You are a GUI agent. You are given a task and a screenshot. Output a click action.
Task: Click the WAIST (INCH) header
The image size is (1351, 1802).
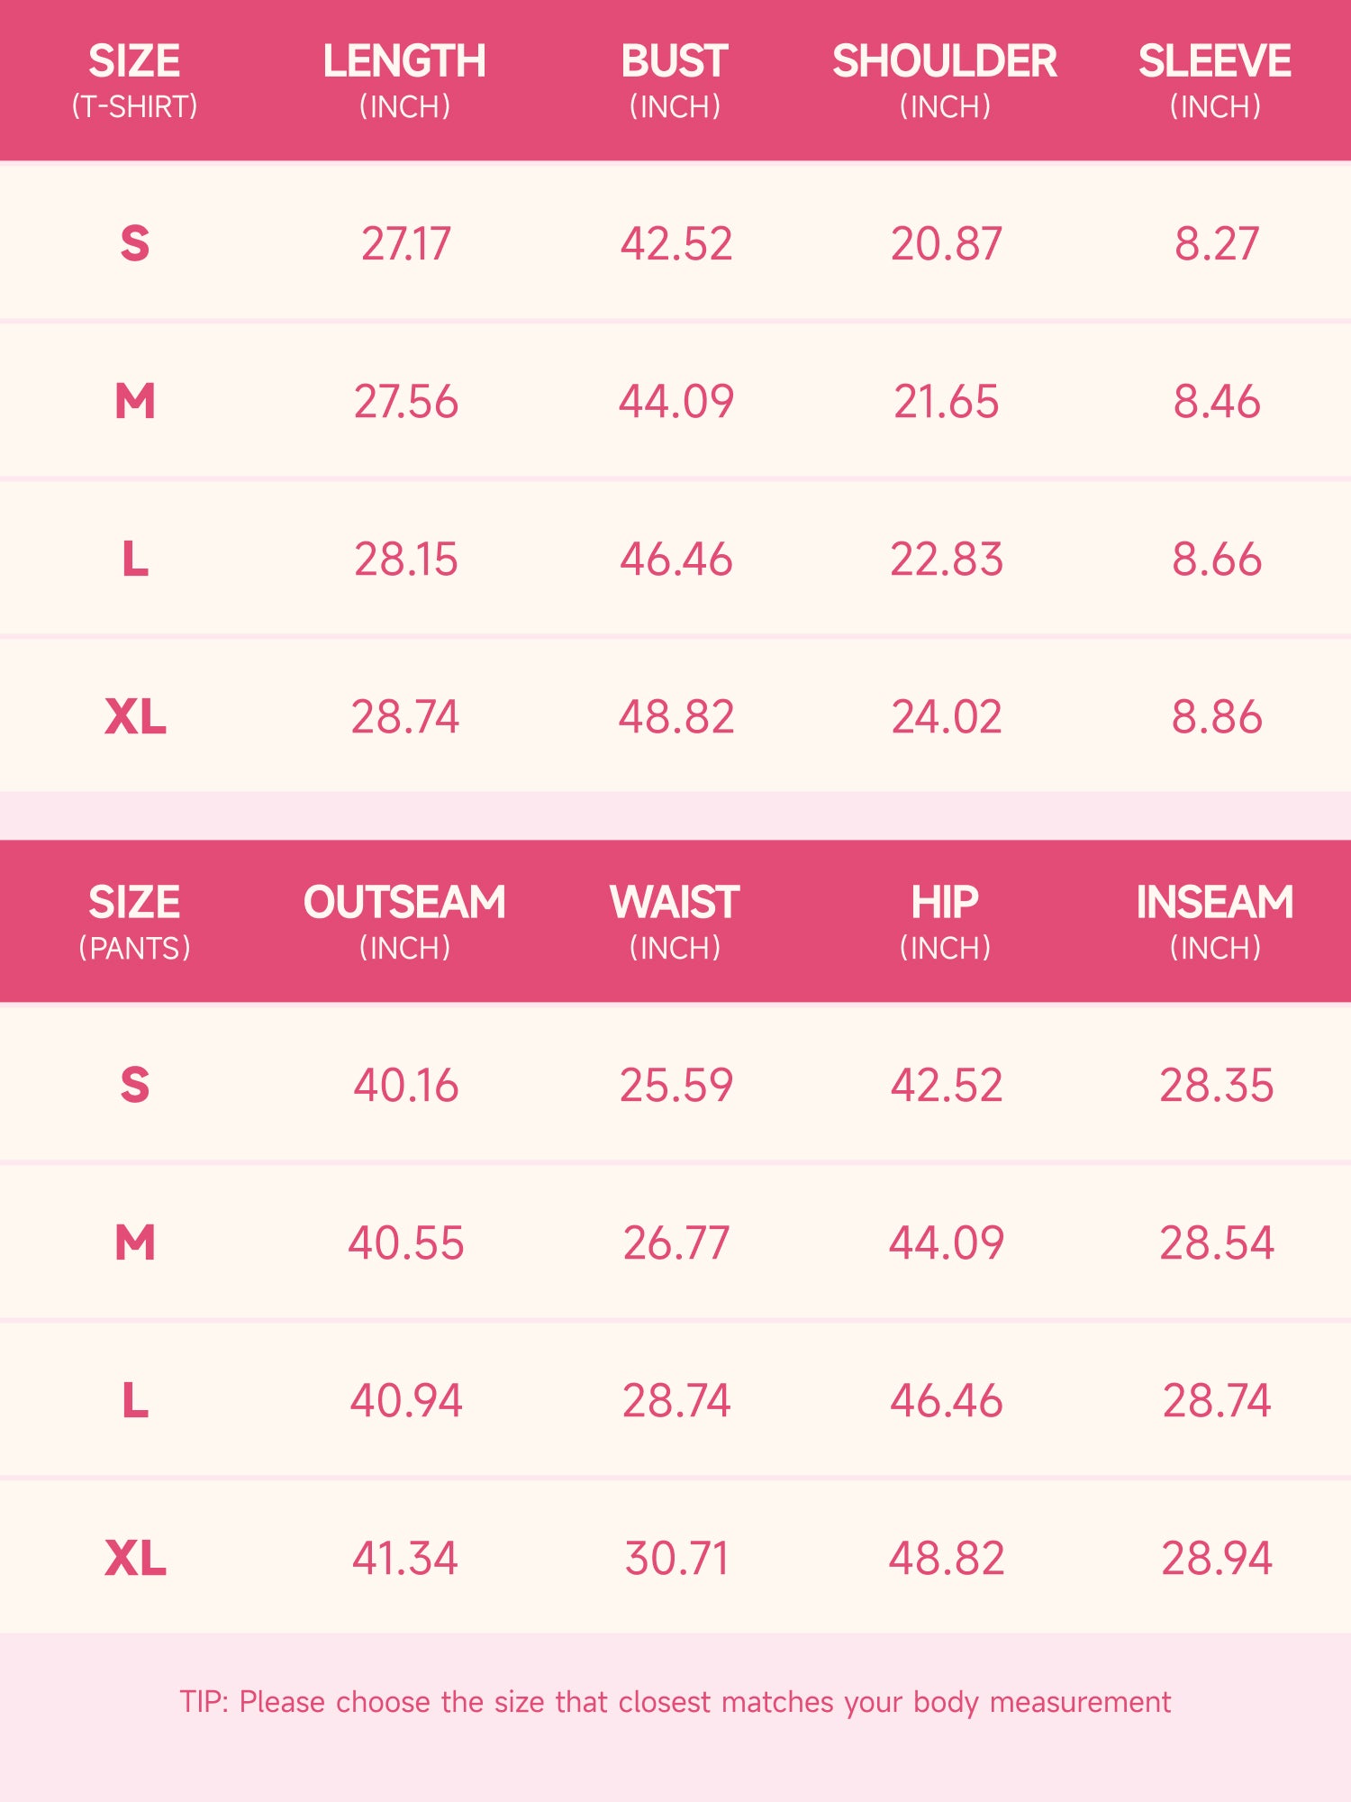[x=675, y=922]
